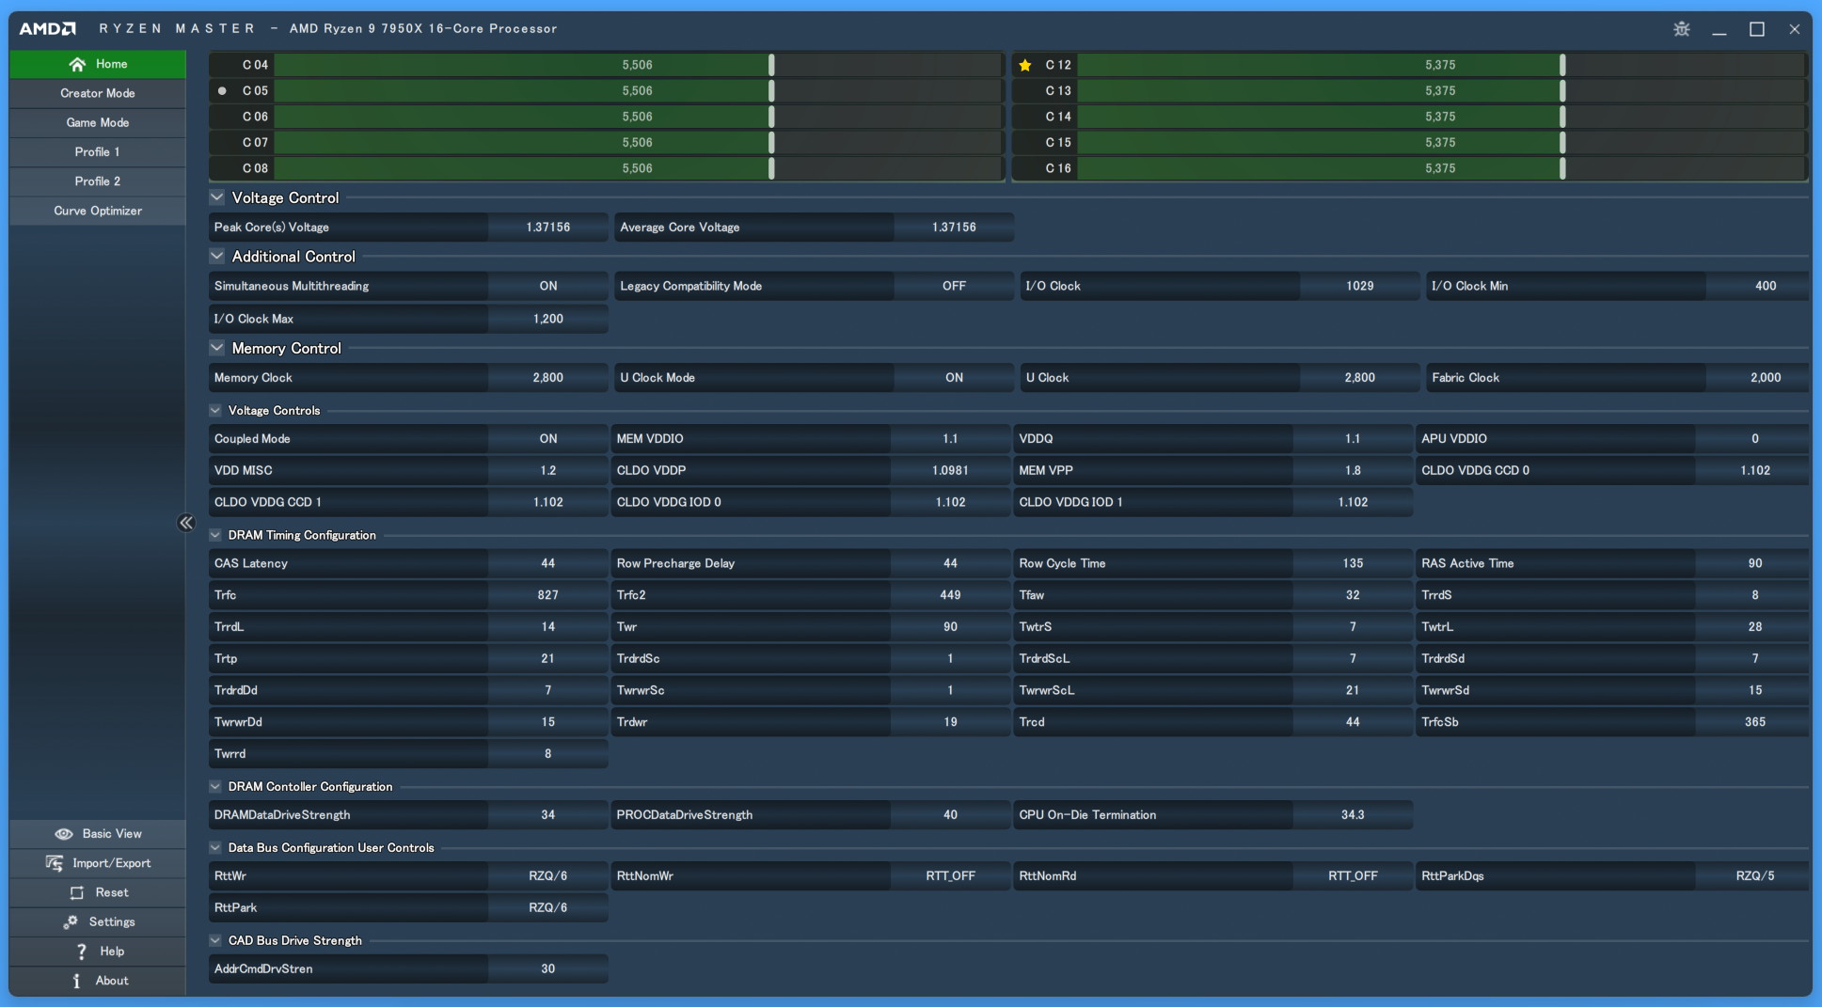
Task: Switch to Game Mode
Action: [98, 122]
